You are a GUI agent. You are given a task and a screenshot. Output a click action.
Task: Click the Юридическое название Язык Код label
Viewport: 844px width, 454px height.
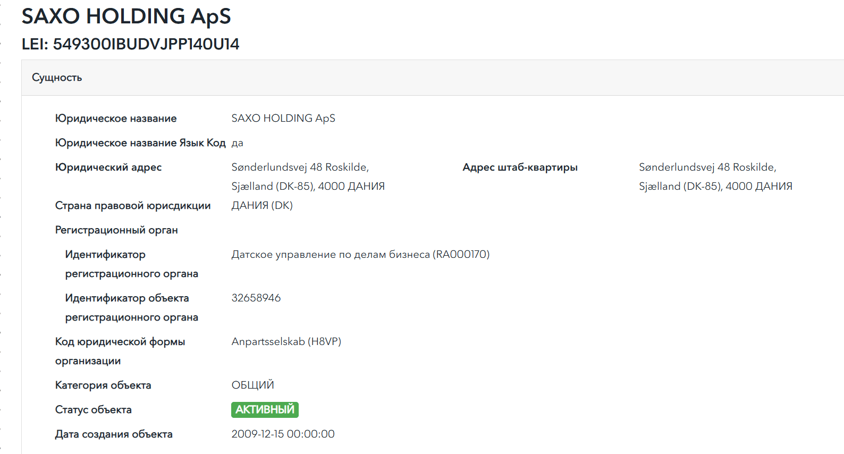pos(140,143)
